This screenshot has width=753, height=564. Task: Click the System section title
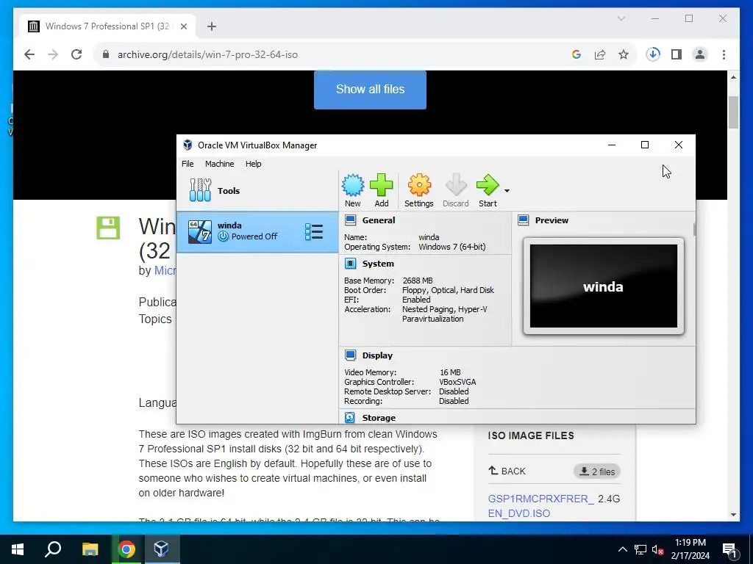click(x=378, y=264)
